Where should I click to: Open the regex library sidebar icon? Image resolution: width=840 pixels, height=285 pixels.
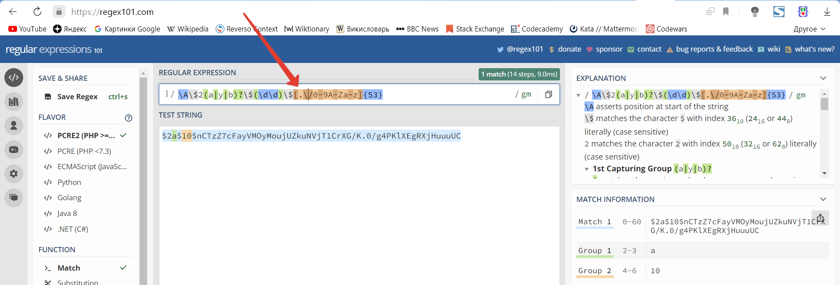tap(14, 102)
